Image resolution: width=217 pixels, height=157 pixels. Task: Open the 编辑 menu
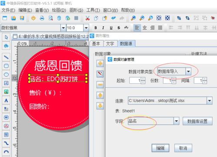pyautogui.click(x=25, y=10)
